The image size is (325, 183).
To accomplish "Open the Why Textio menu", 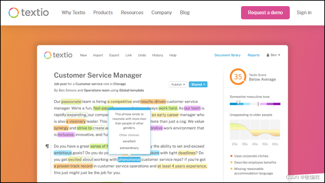I will point(73,13).
